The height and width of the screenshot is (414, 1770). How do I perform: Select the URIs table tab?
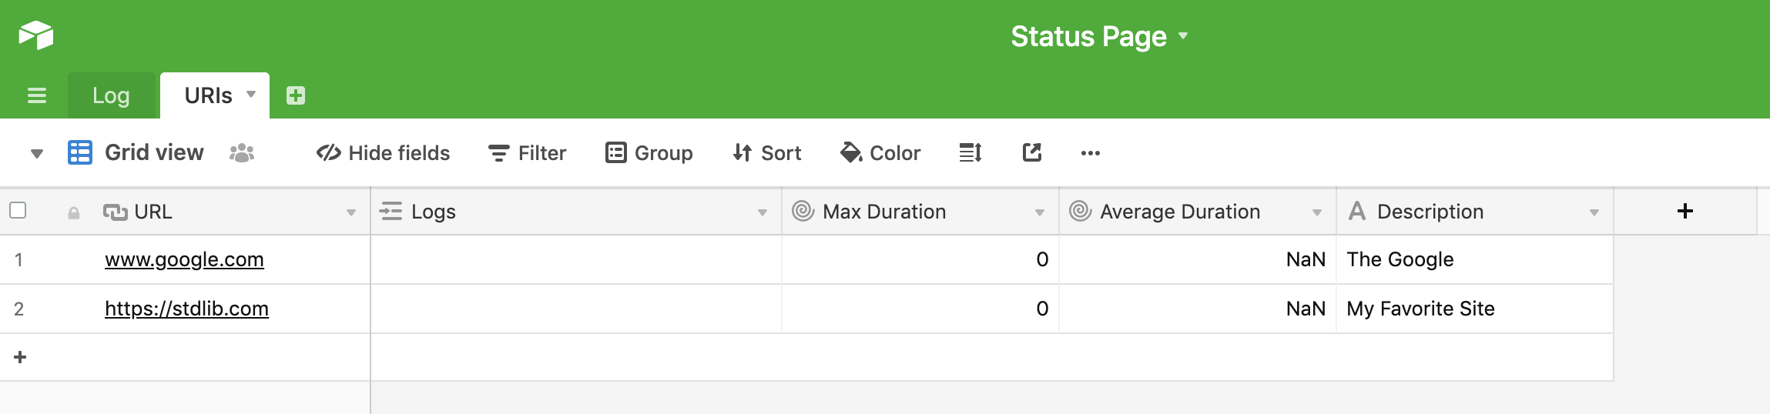(208, 95)
